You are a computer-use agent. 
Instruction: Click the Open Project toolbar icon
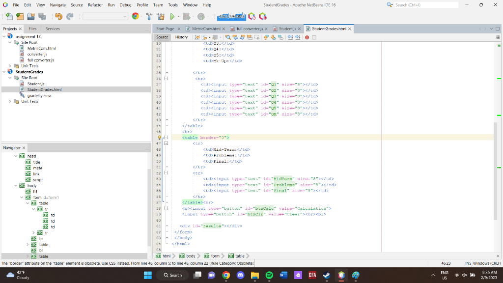click(x=30, y=16)
